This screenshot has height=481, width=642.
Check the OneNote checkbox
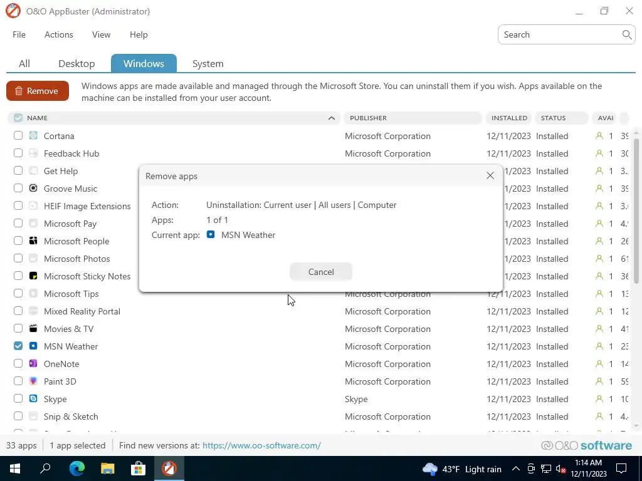[x=18, y=363]
